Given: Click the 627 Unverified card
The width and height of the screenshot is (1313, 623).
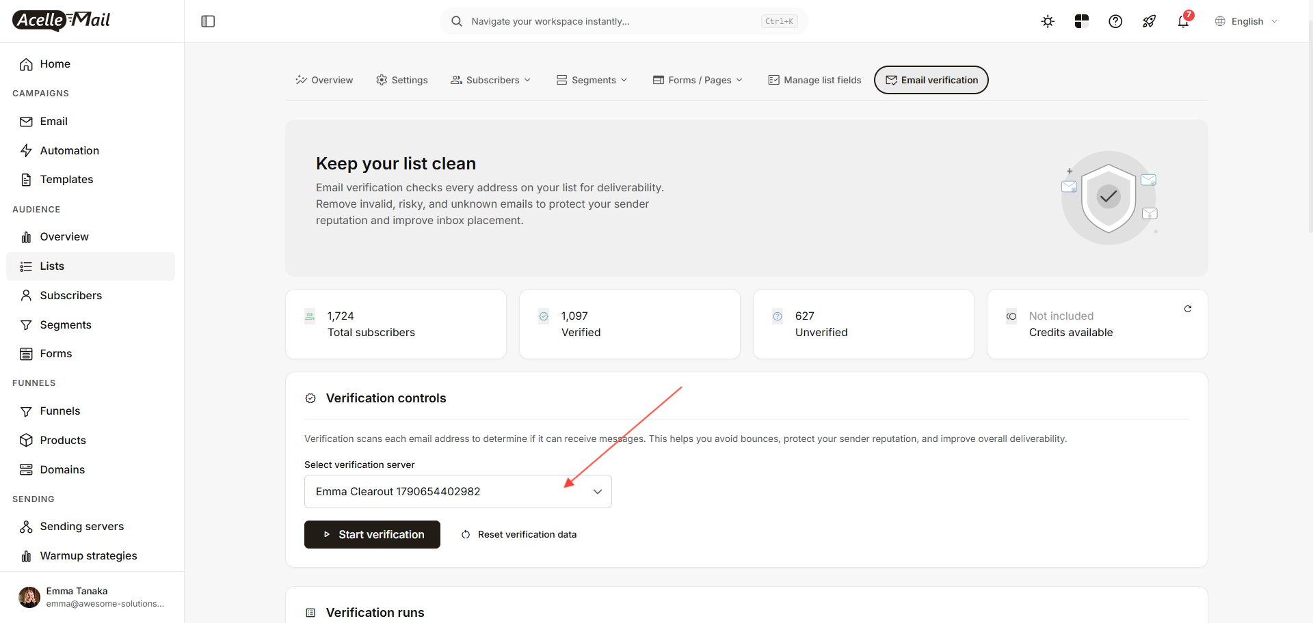Looking at the screenshot, I should (864, 324).
